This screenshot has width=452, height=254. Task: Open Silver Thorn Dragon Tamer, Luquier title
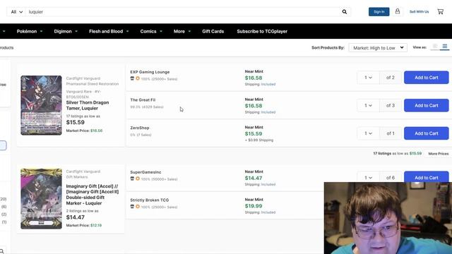88,105
